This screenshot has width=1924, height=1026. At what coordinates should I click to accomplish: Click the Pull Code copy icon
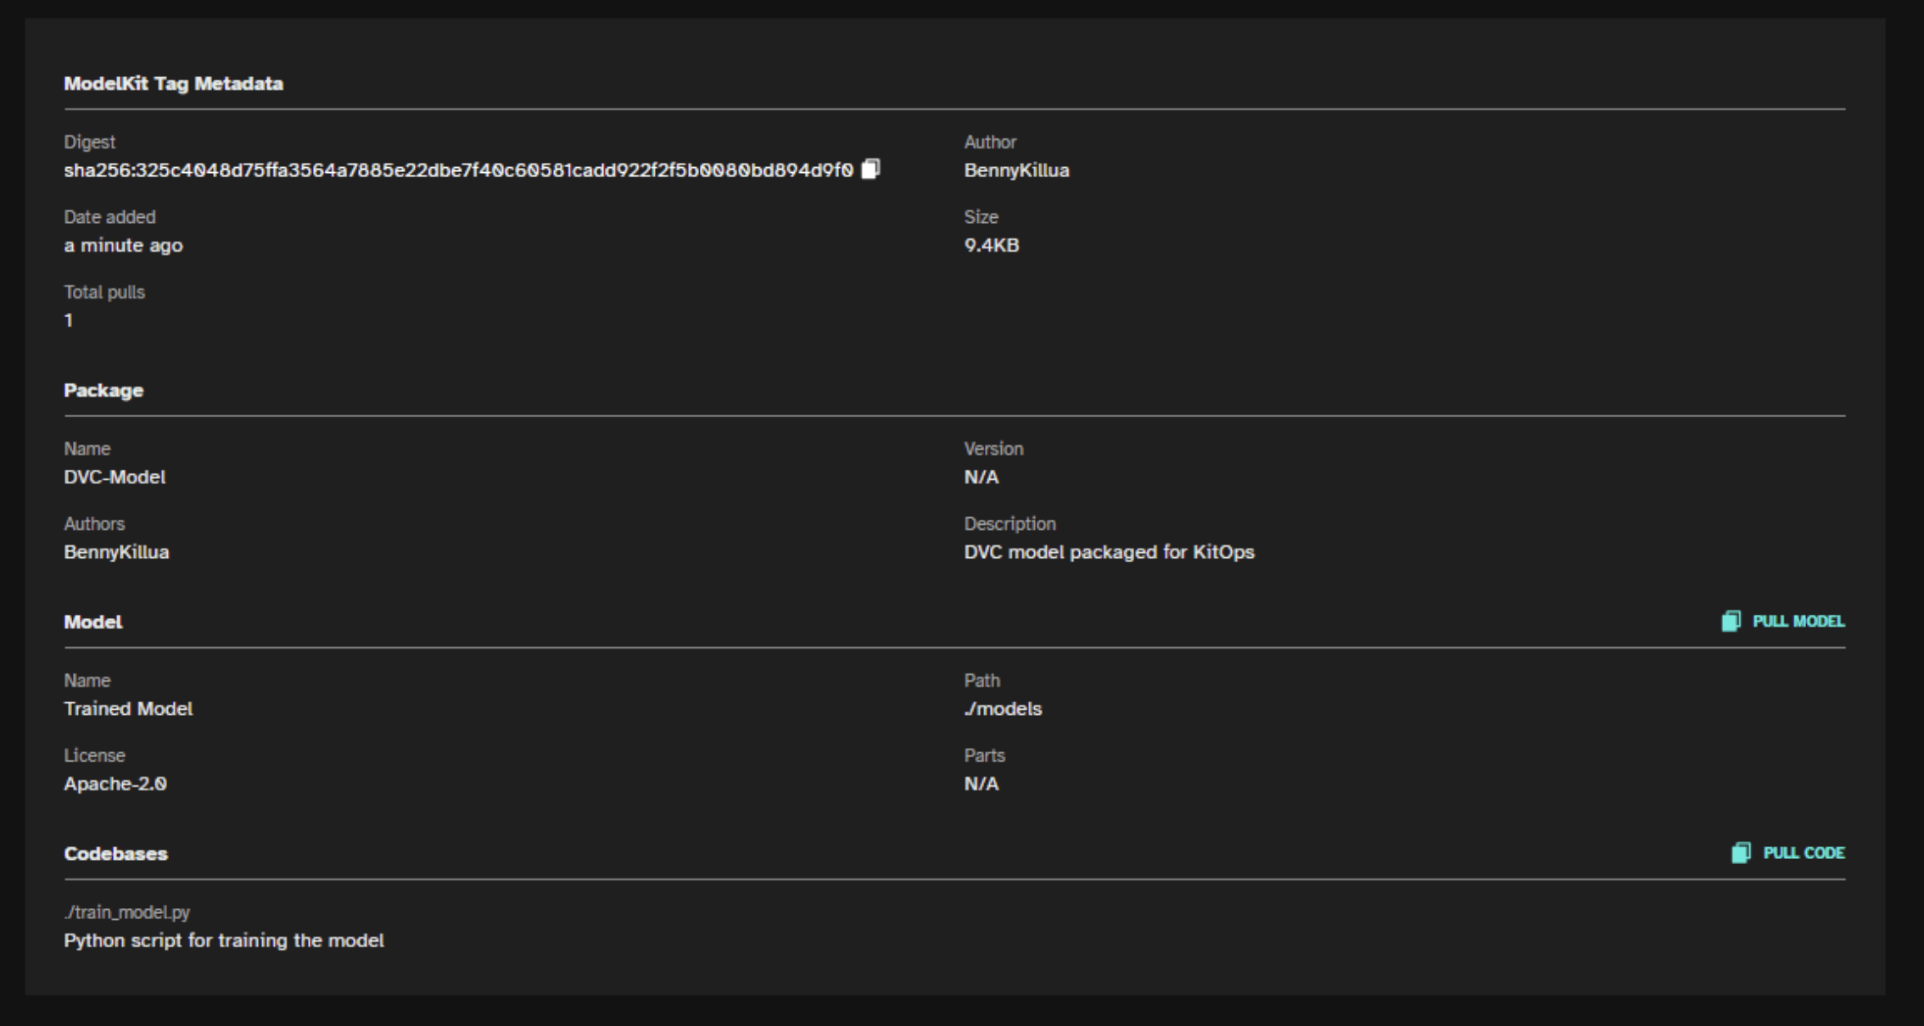point(1741,853)
